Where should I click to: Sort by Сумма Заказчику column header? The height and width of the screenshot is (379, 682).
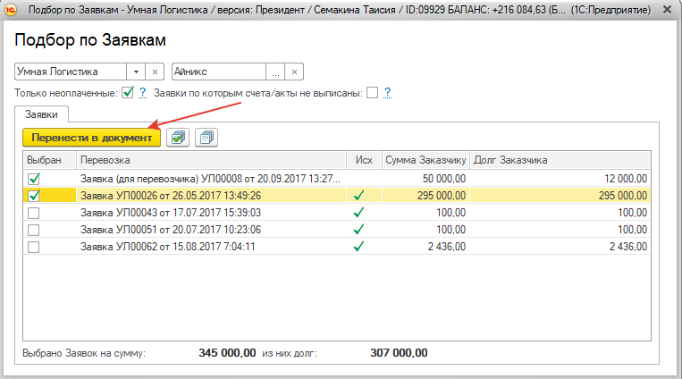[425, 160]
